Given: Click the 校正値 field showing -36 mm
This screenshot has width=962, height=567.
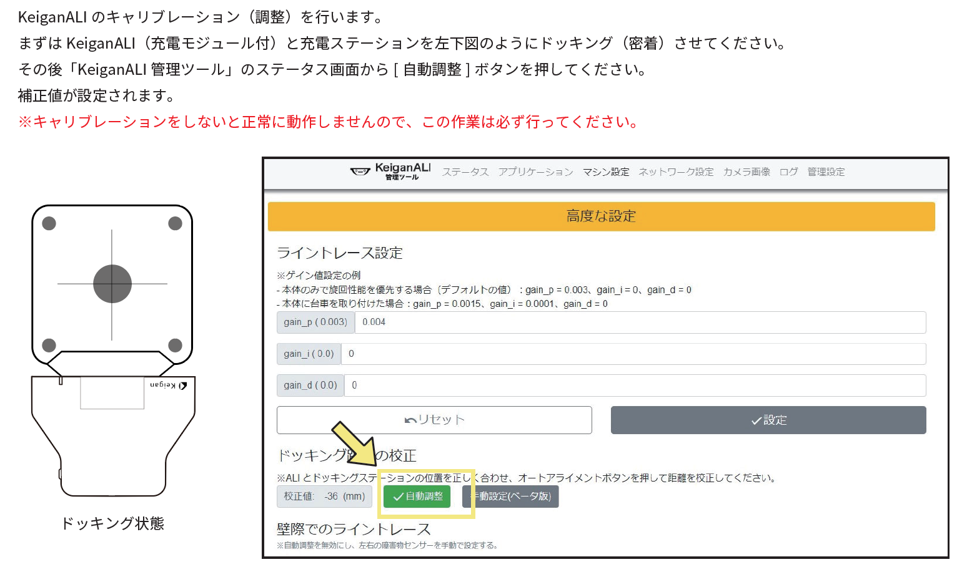Looking at the screenshot, I should coord(324,497).
